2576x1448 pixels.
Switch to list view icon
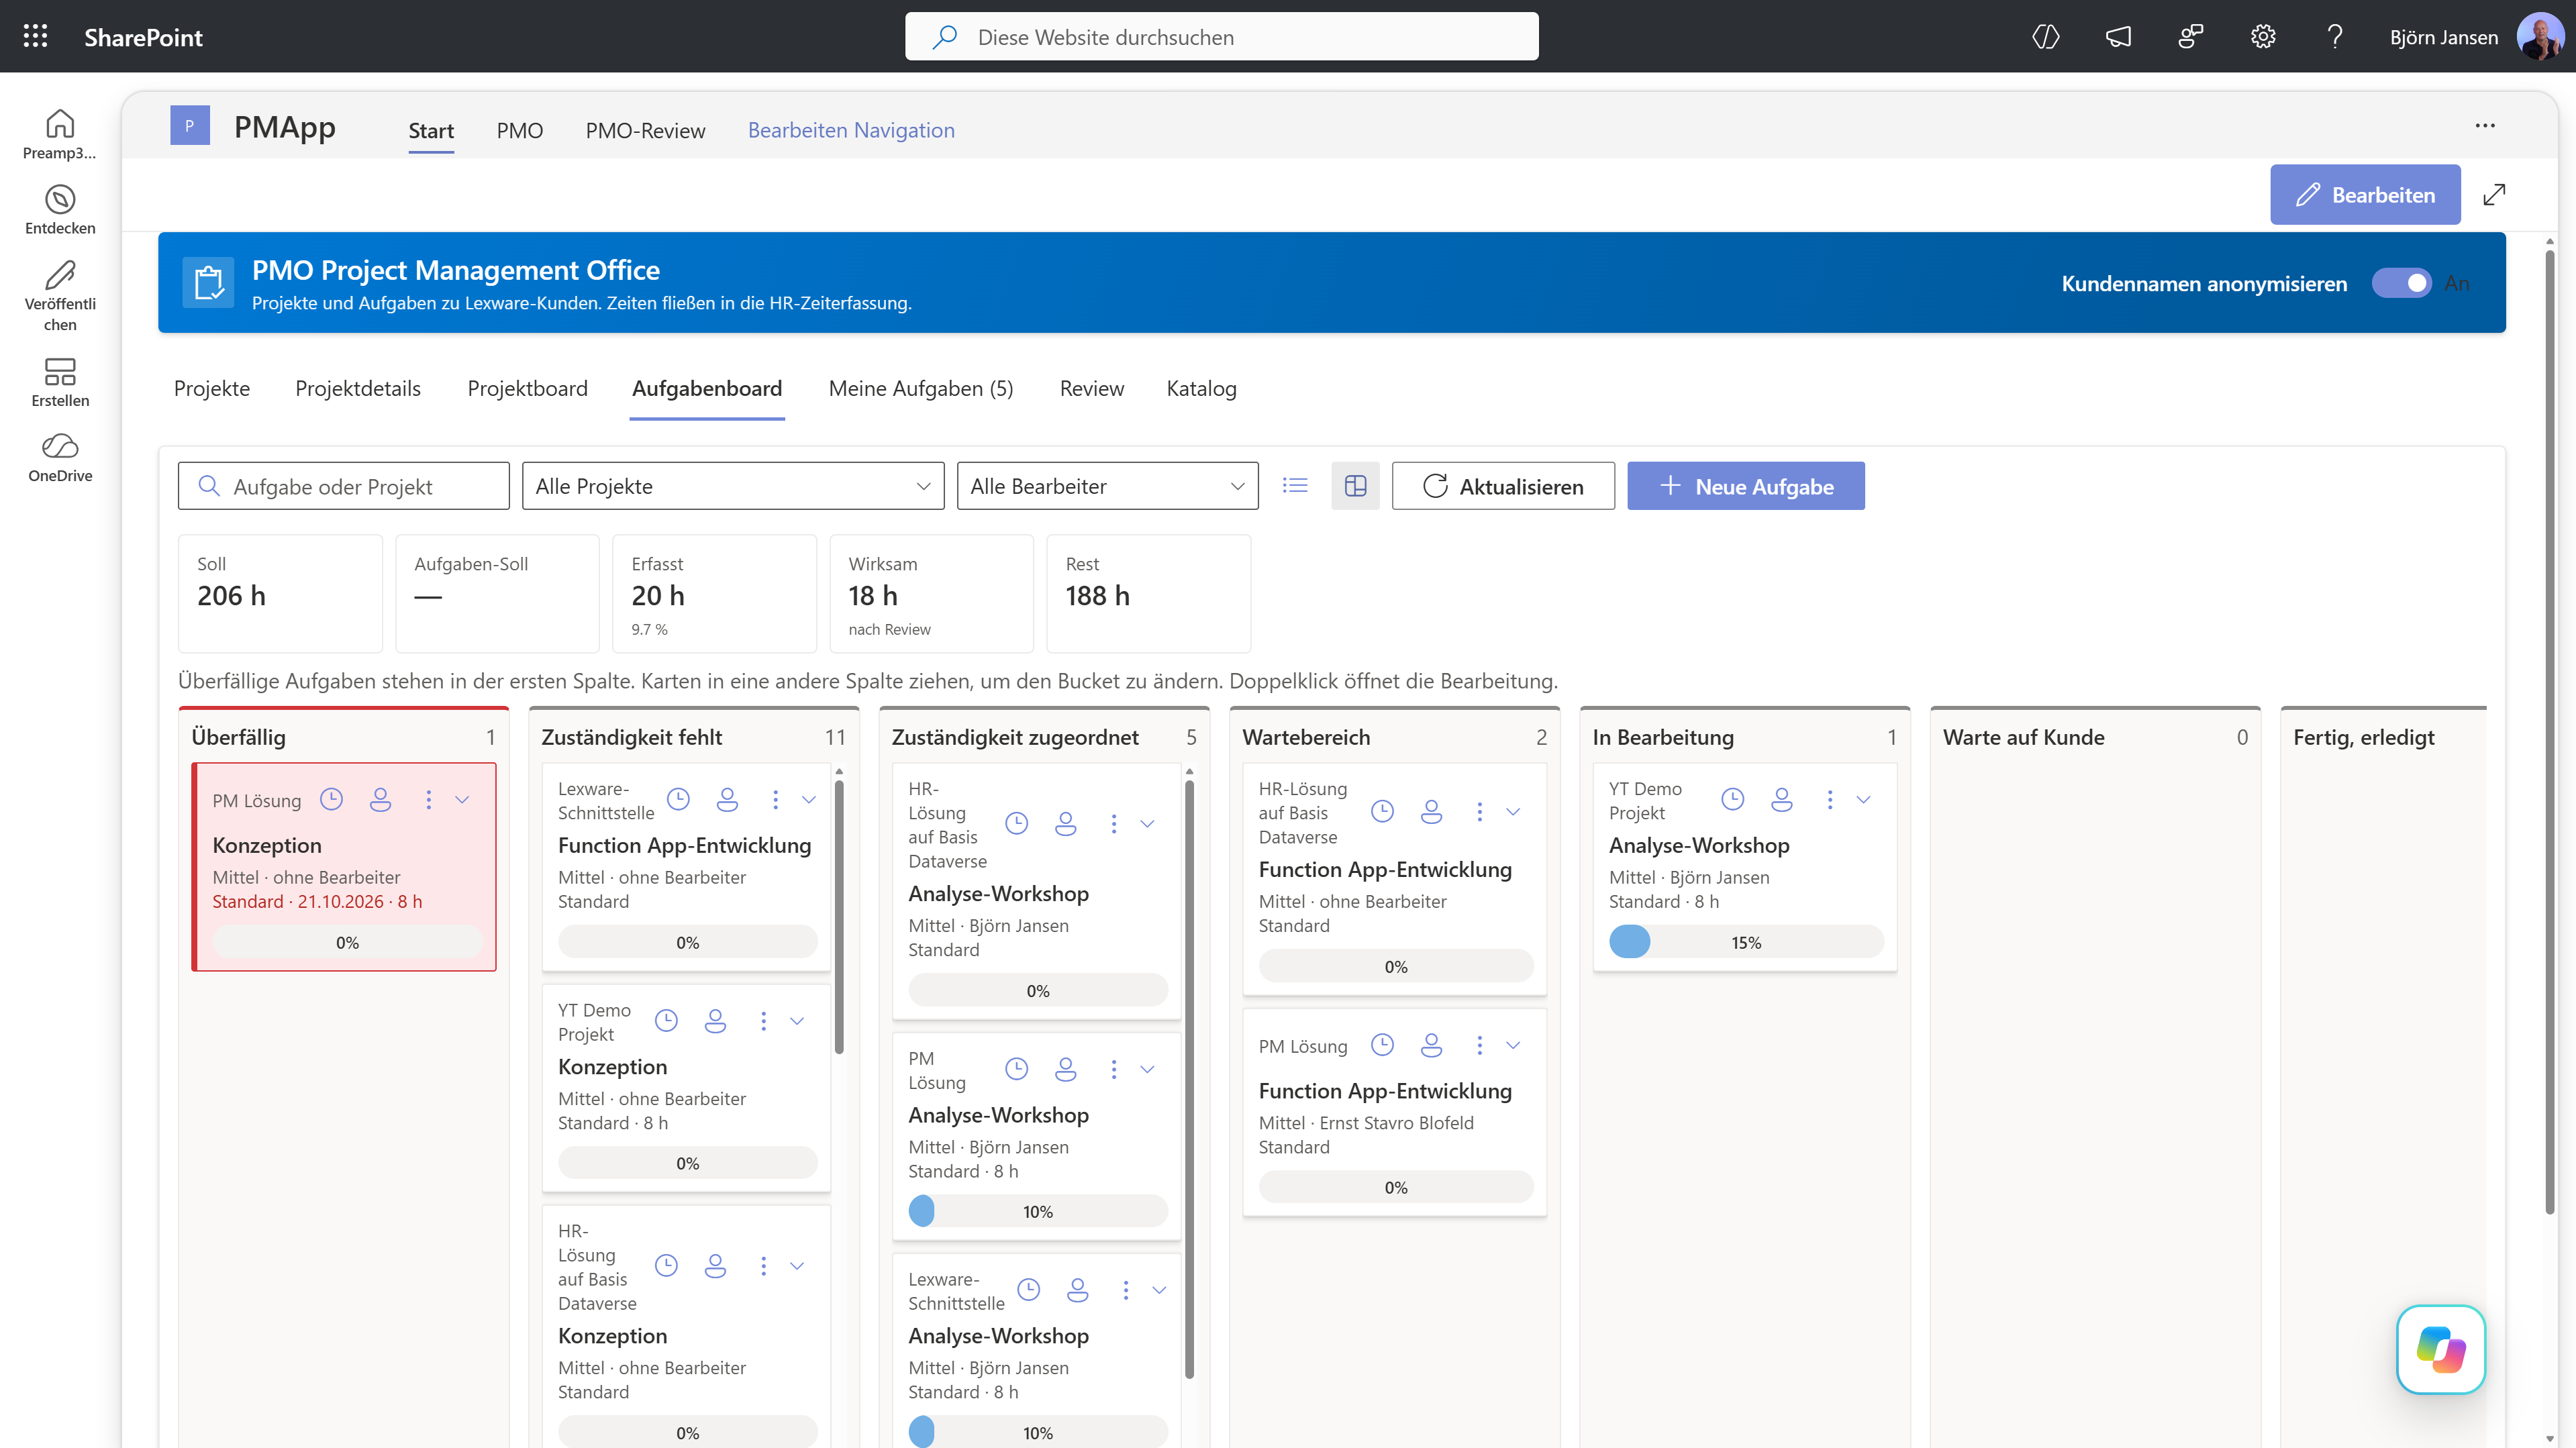coord(1295,486)
